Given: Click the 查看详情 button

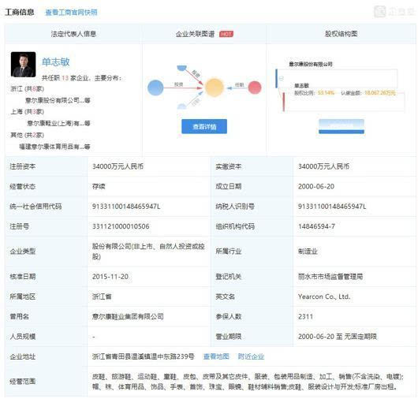Looking at the screenshot, I should tap(204, 126).
